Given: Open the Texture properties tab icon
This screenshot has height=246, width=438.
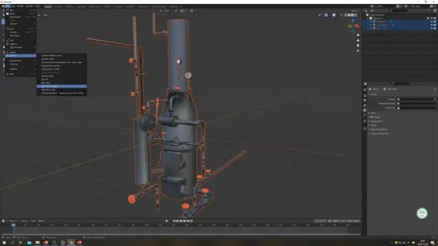Looking at the screenshot, I should pos(365,129).
